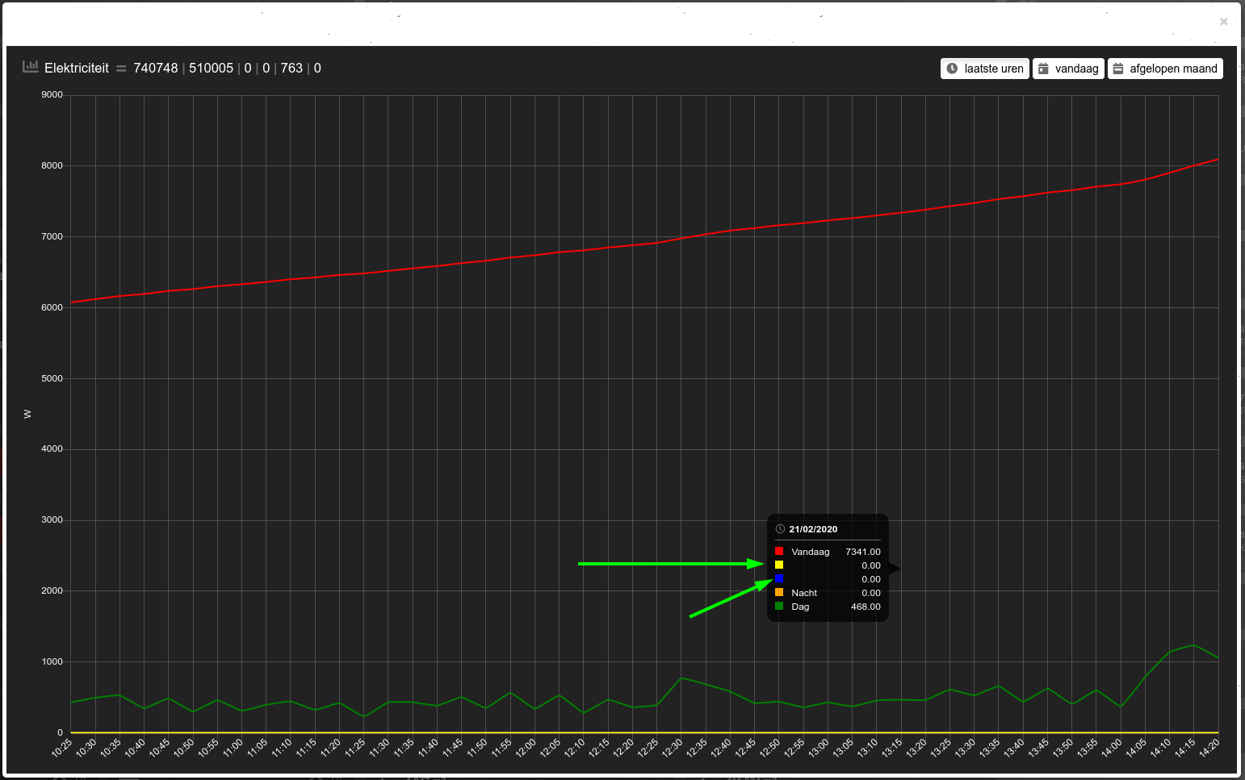This screenshot has height=780, width=1245.
Task: Click the tooltip date 21/02/2020
Action: tap(813, 529)
